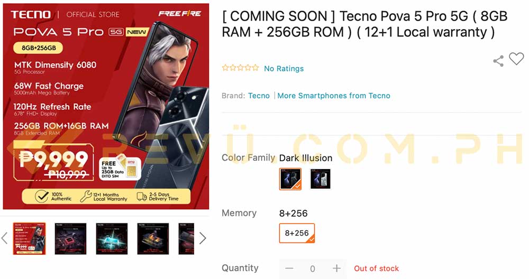Select the third thumbnail with blue glow
The height and width of the screenshot is (279, 529).
click(112, 238)
